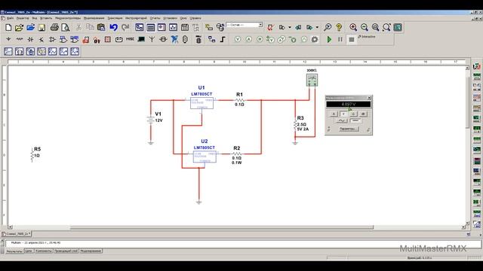Pause the simulation
This screenshot has height=271, width=483.
[340, 39]
